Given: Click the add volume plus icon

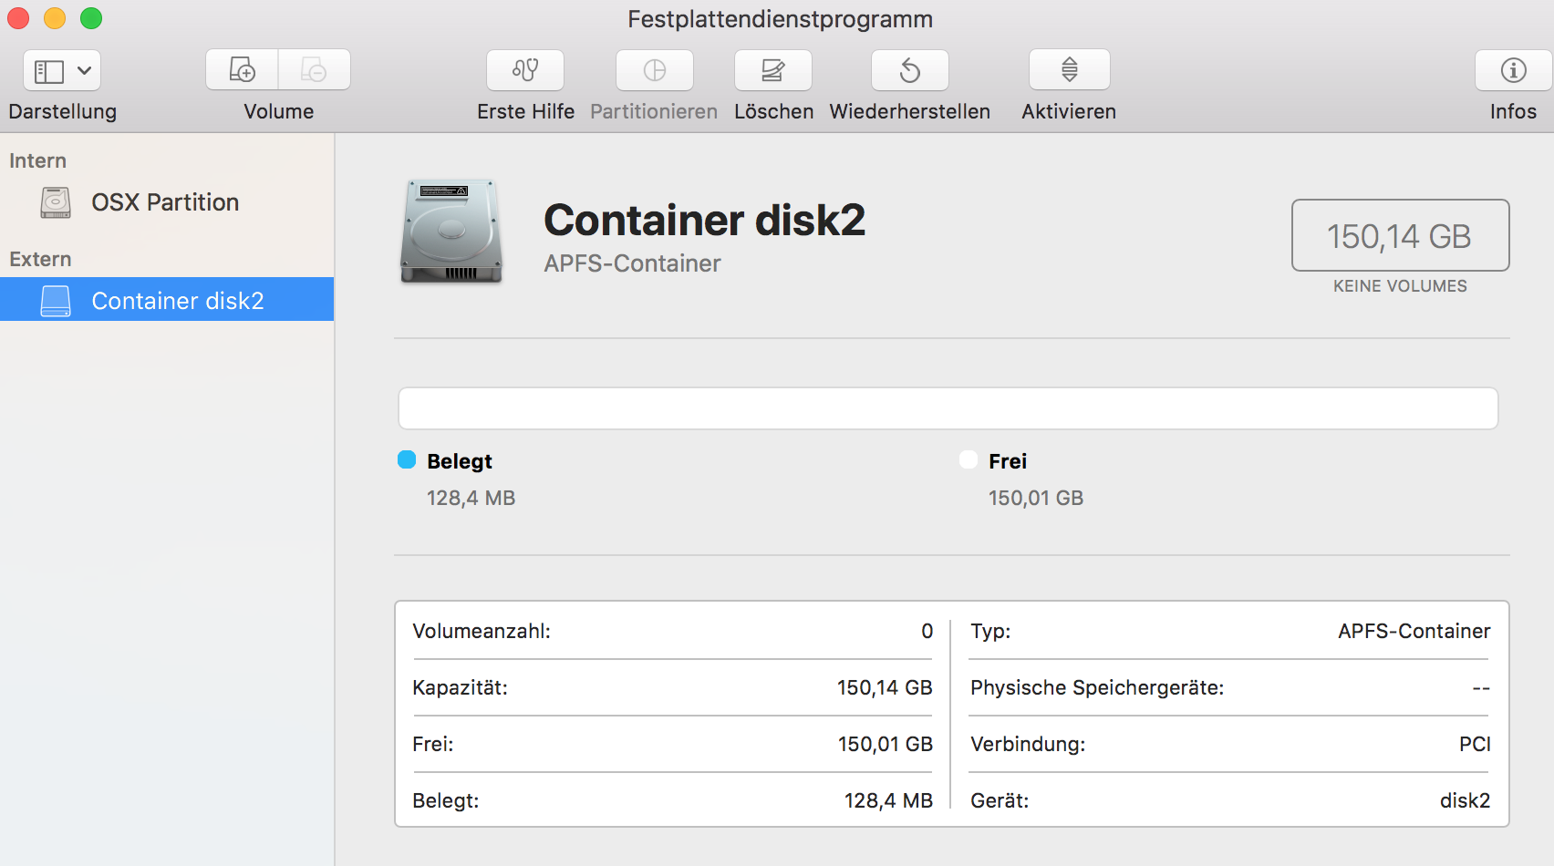Looking at the screenshot, I should tap(242, 70).
